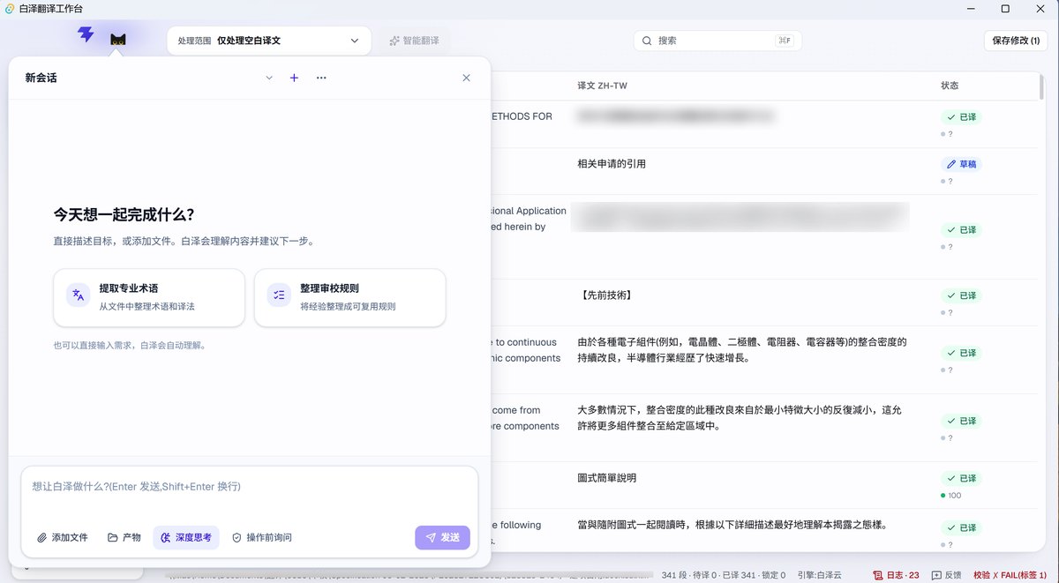Click the lightning bolt icon
1059x583 pixels.
tap(86, 35)
